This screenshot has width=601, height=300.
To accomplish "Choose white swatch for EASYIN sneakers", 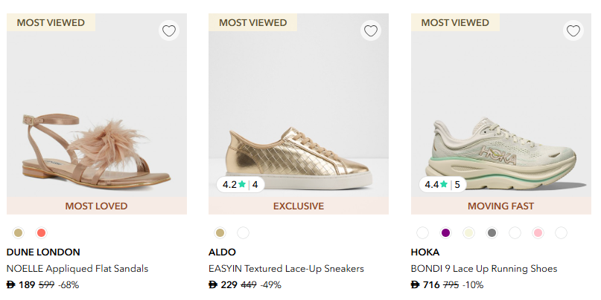I will (243, 232).
